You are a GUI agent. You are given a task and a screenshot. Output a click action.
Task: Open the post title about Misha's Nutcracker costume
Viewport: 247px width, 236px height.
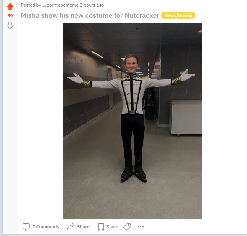90,15
